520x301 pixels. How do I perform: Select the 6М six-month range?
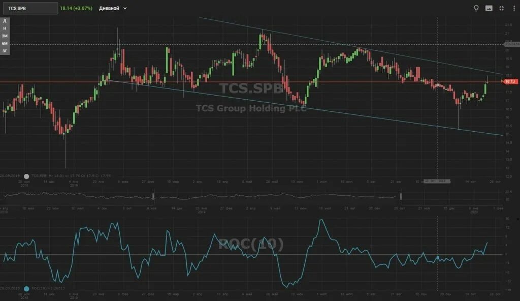pyautogui.click(x=5, y=44)
